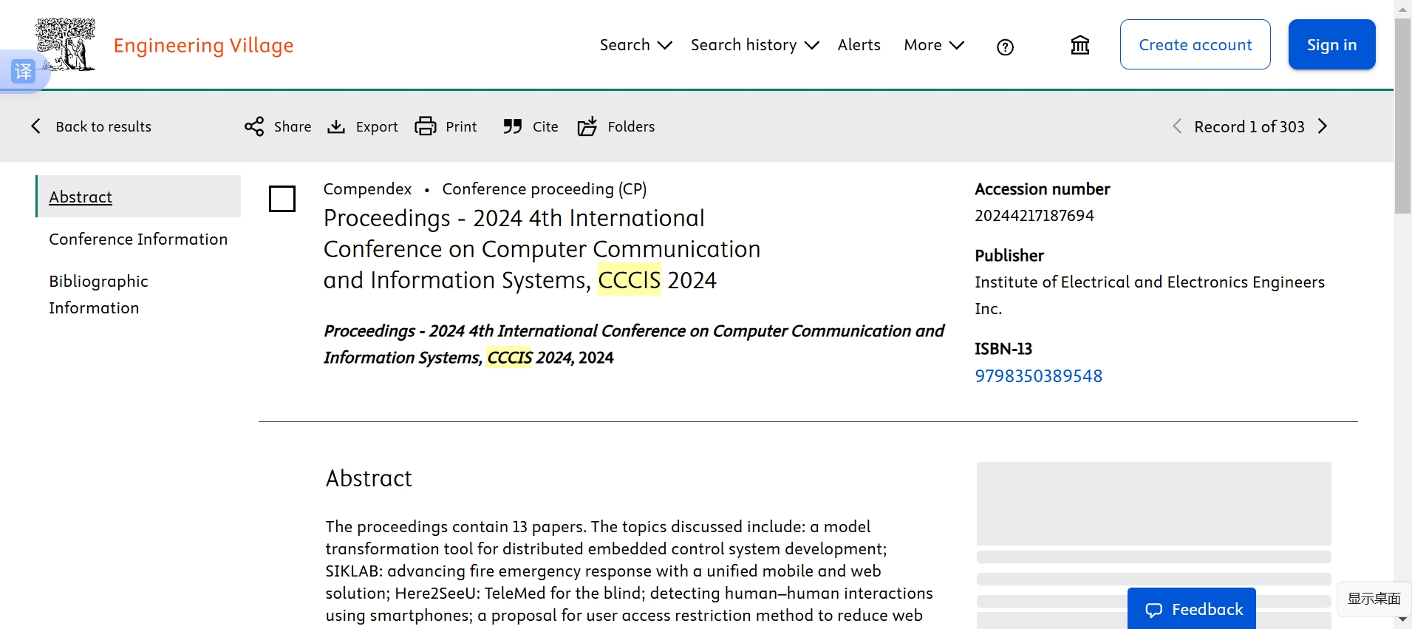
Task: Open the institution building icon
Action: click(1080, 46)
